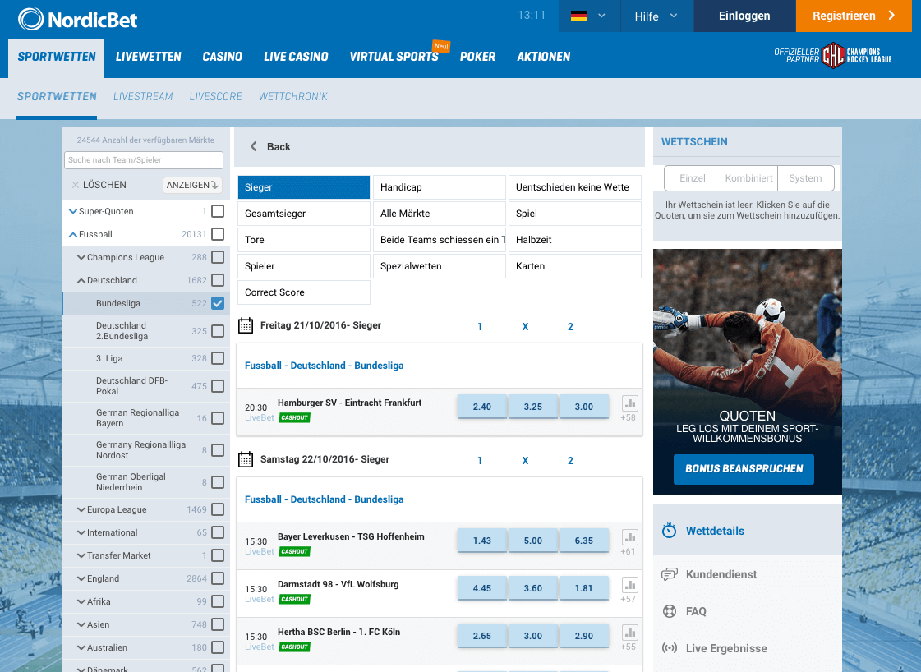
Task: Click calendar icon for Samstag 22/10/2016
Action: [x=246, y=459]
